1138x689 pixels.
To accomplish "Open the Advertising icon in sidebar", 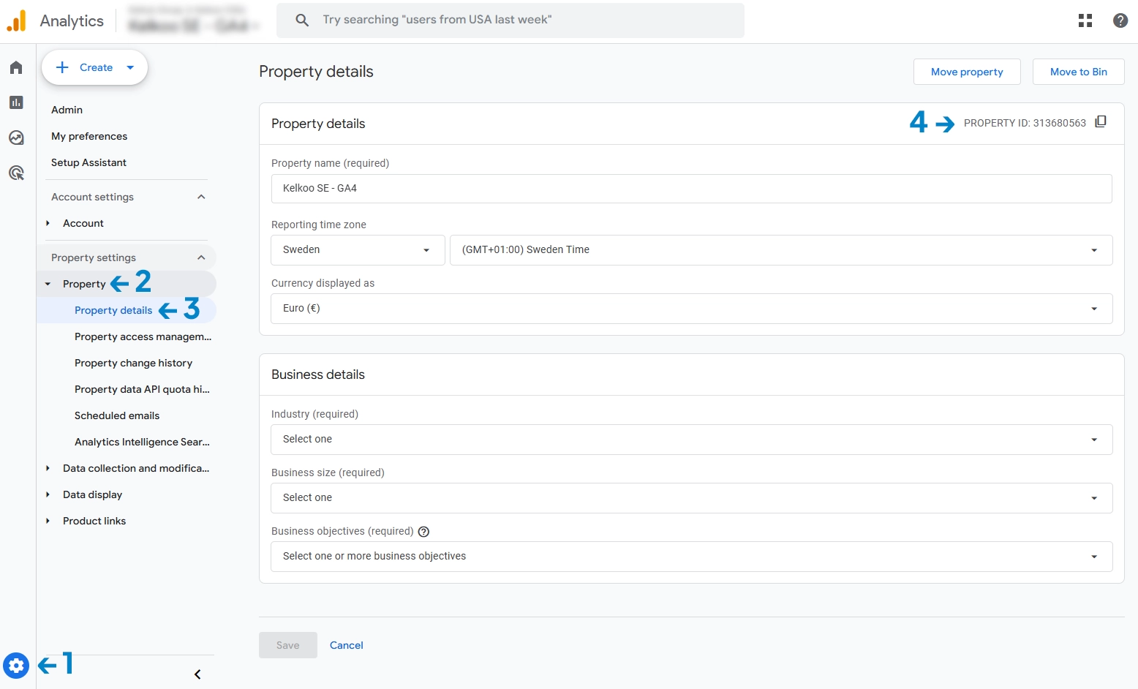I will [x=16, y=173].
